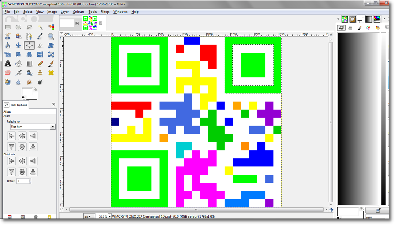The image size is (395, 225).
Task: Open the Windows menu
Action: click(120, 12)
